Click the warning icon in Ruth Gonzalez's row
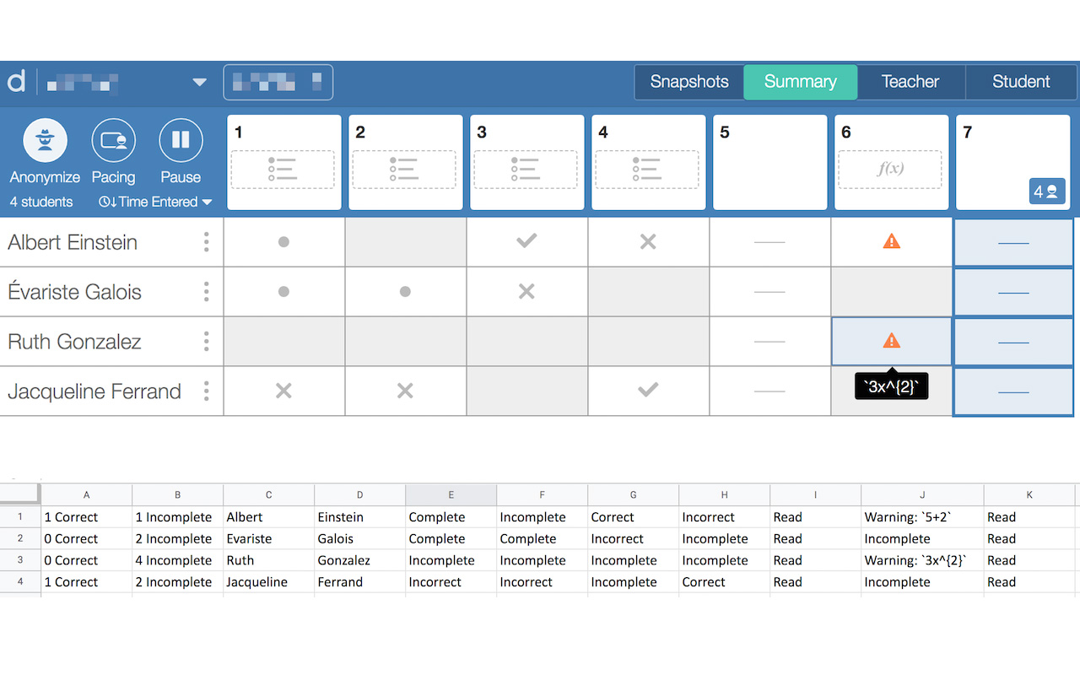This screenshot has width=1080, height=675. 891,341
